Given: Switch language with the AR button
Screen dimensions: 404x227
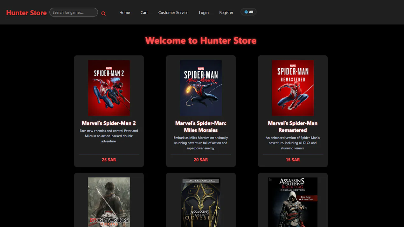Looking at the screenshot, I should point(248,12).
